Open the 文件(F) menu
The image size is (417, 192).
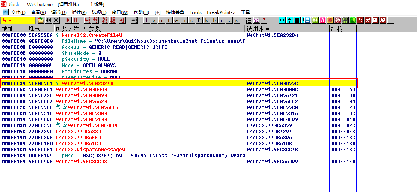pos(18,12)
